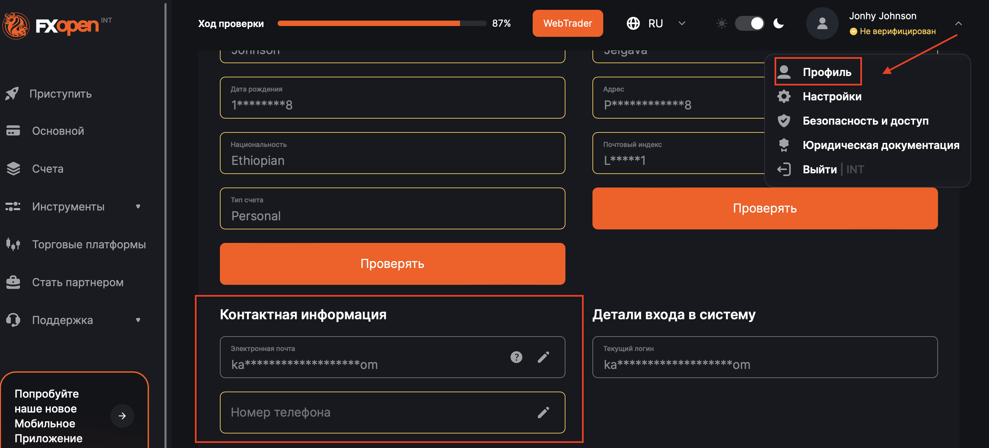Select Профиль from the account menu
This screenshot has height=448, width=989.
coord(827,72)
